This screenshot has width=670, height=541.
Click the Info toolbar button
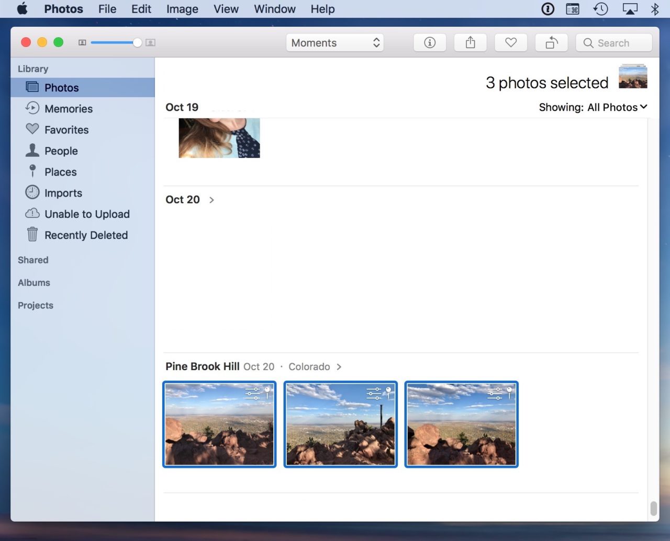tap(430, 43)
